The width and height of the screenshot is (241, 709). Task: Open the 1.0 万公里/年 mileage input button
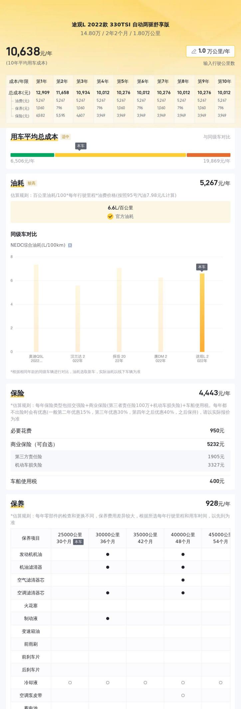click(210, 51)
